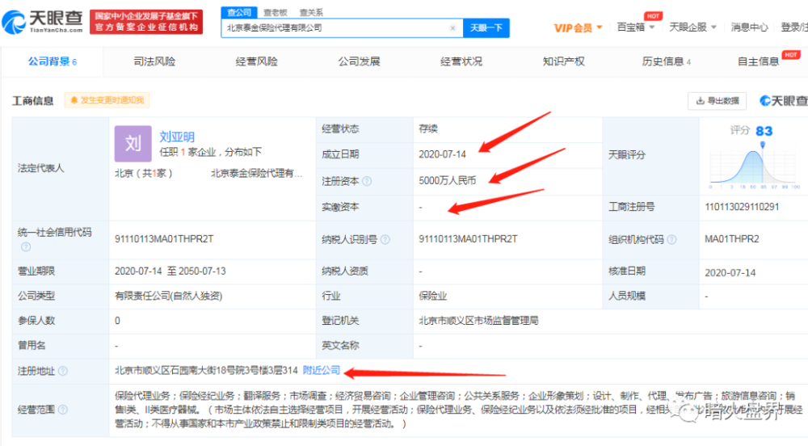This screenshot has height=446, width=808.
Task: Open the VIP会员 dropdown
Action: click(x=578, y=27)
